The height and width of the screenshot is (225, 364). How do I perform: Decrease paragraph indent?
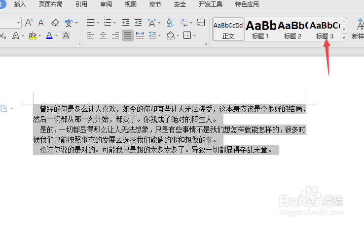[x=126, y=23]
